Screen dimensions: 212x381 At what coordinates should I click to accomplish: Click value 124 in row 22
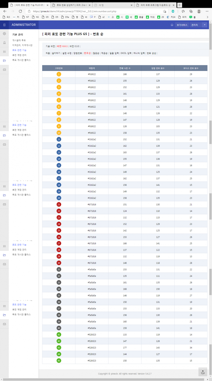[x=125, y=211]
